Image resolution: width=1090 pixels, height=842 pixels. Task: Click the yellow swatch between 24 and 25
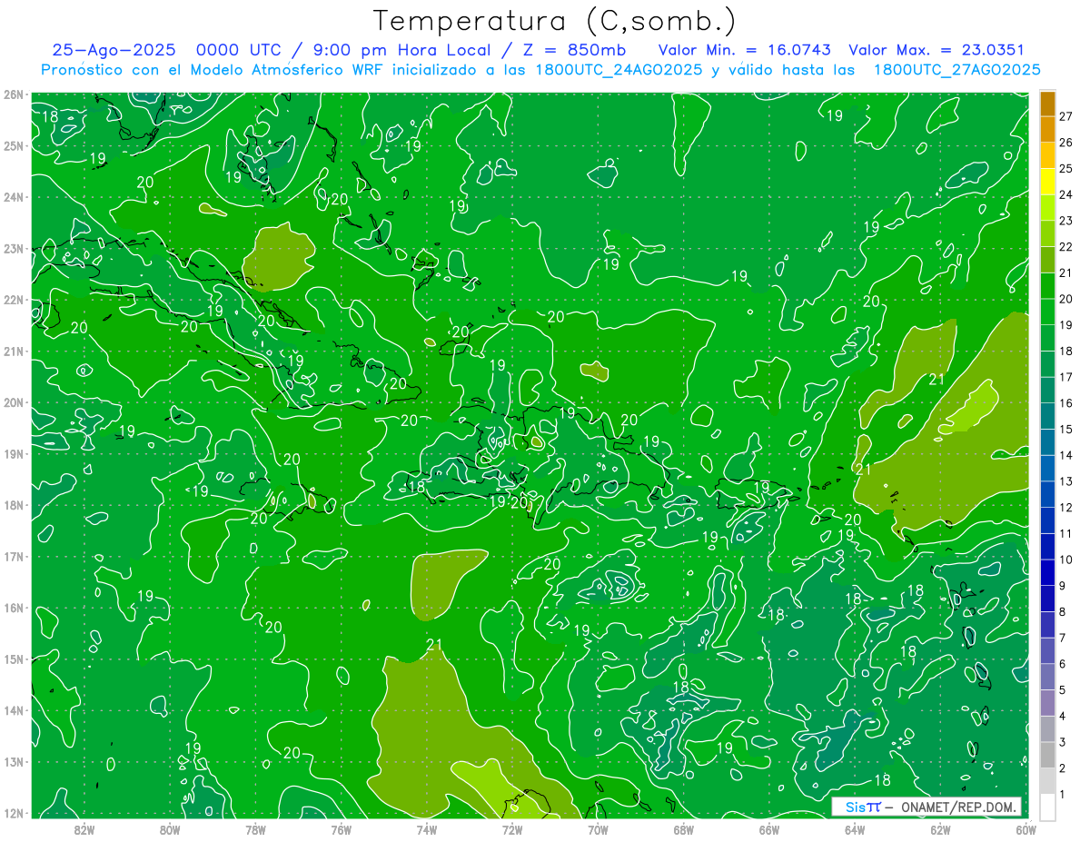click(1047, 182)
